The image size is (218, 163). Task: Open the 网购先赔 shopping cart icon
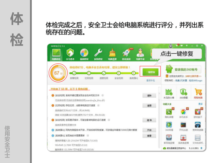198,94
